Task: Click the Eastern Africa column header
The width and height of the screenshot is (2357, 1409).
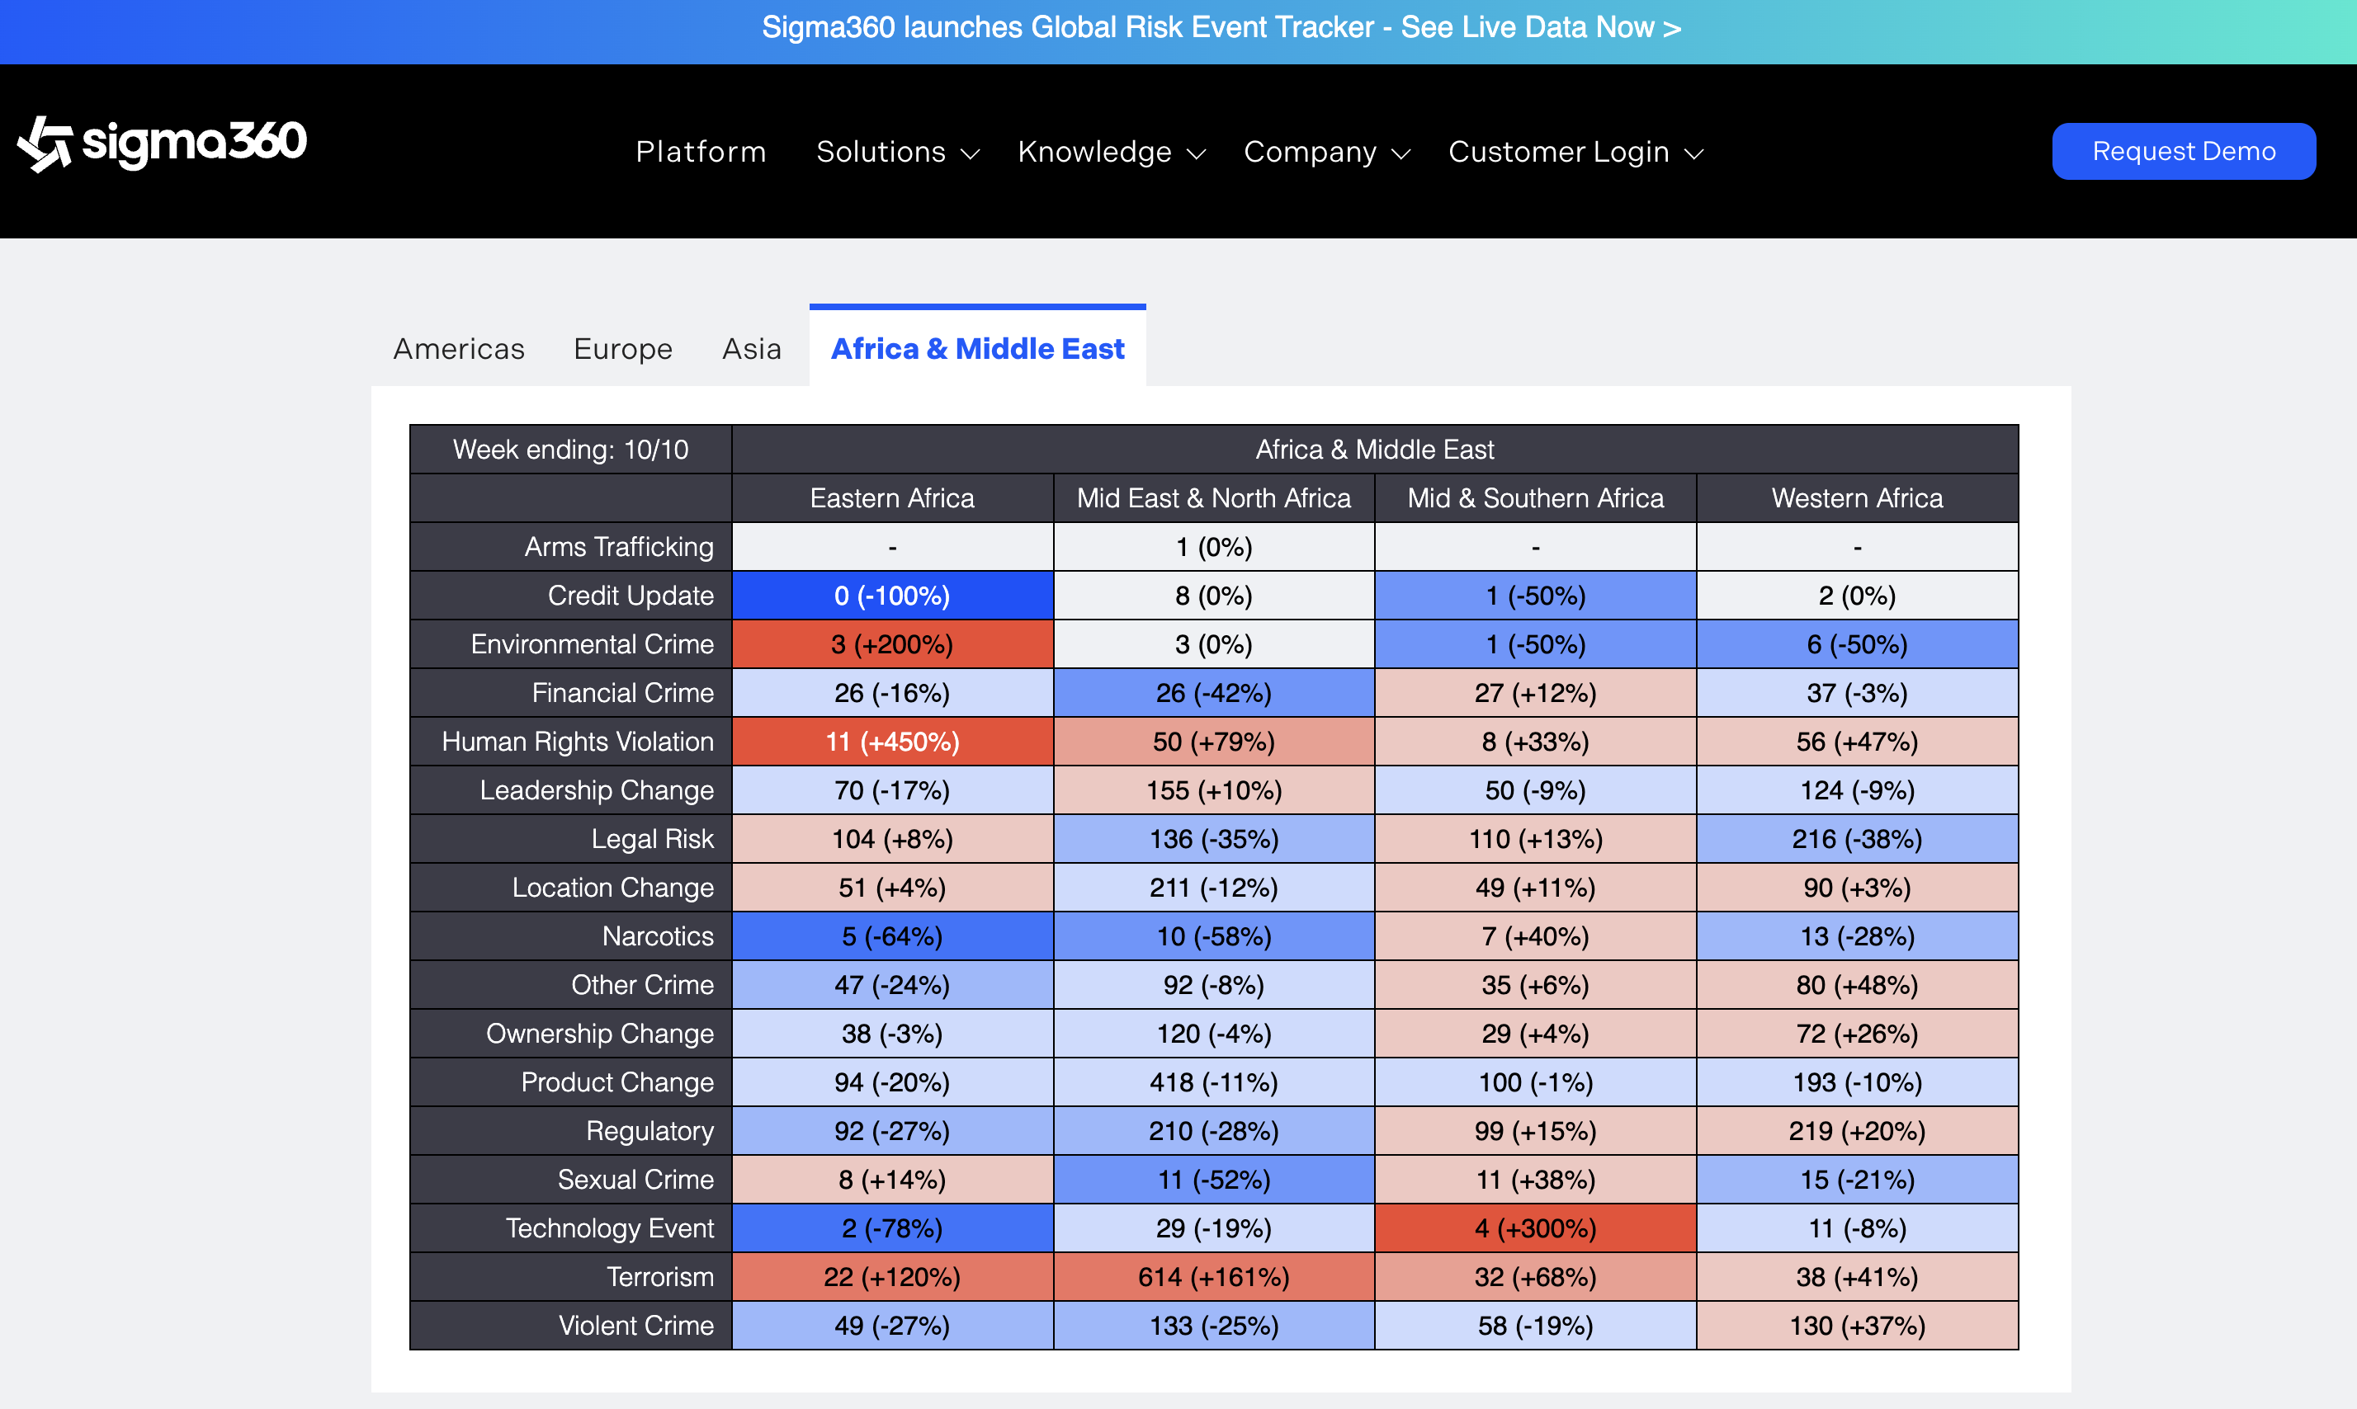Action: click(891, 497)
